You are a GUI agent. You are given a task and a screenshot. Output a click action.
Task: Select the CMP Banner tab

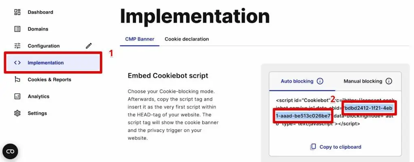(x=139, y=39)
